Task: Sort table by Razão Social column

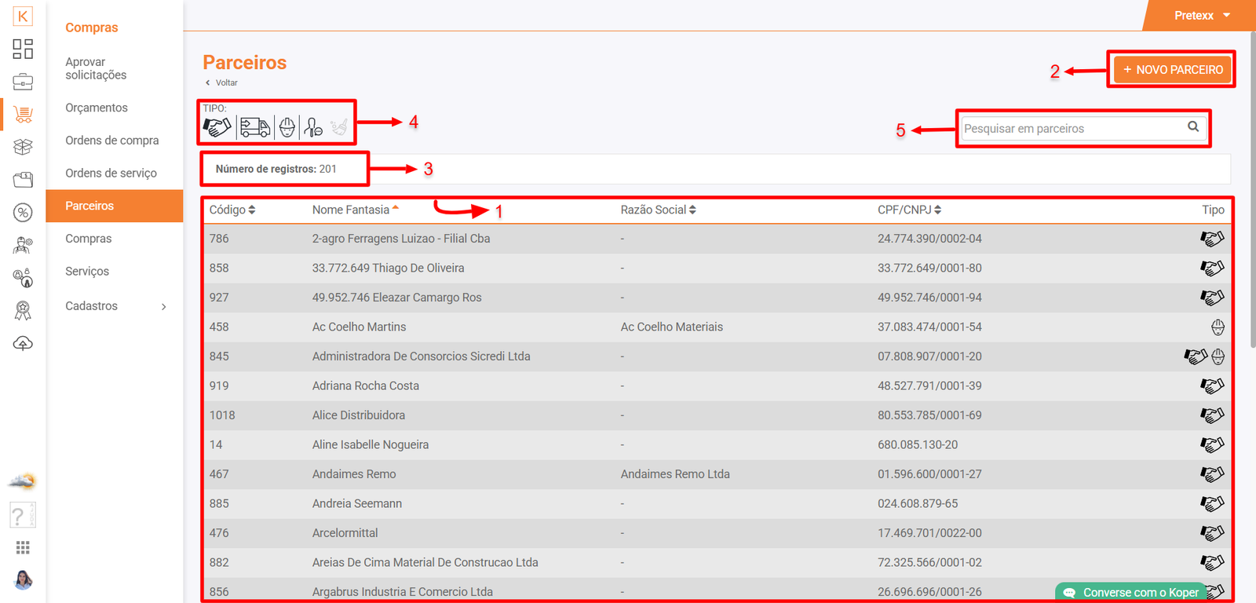Action: [x=658, y=210]
